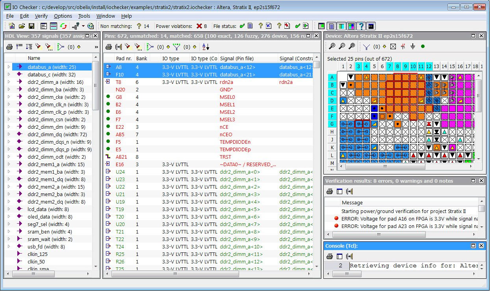Click the red capacitor icon in the Device toolbar
This screenshot has height=291, width=490.
[x=403, y=46]
